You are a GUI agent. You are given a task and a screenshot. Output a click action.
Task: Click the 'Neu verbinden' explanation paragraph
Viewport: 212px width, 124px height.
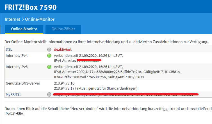pos(108,111)
